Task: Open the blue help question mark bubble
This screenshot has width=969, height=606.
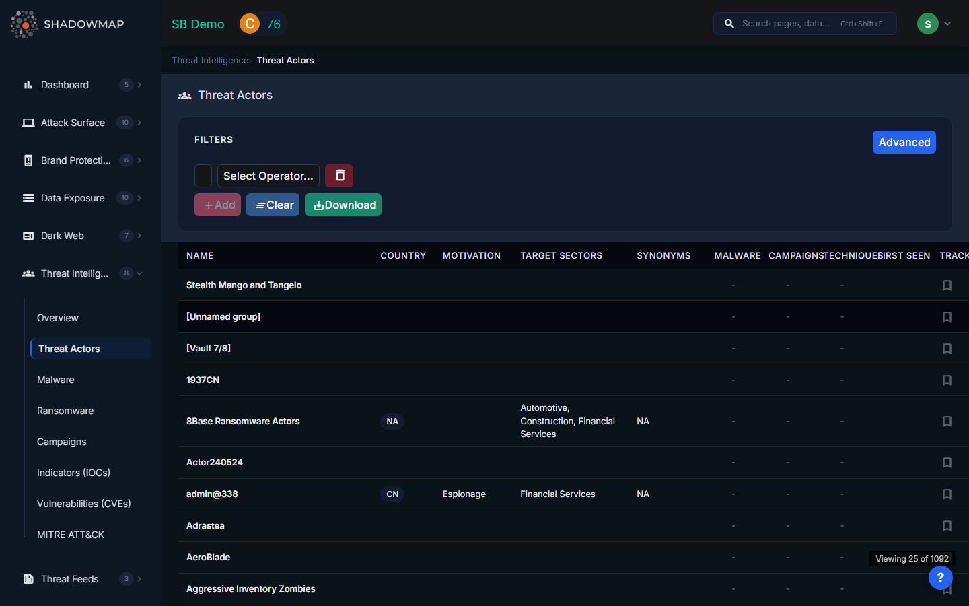Action: point(940,577)
